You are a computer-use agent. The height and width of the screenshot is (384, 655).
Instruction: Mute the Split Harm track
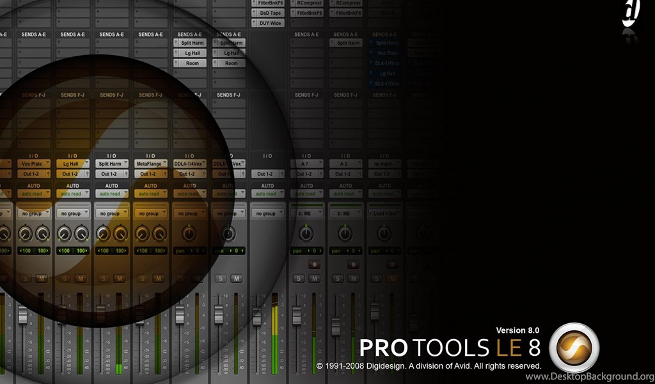119,278
